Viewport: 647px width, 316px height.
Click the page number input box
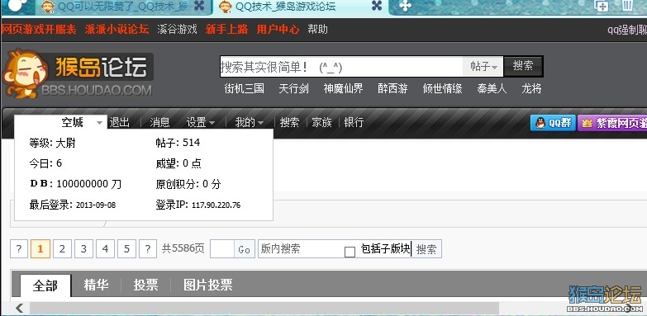[x=222, y=249]
